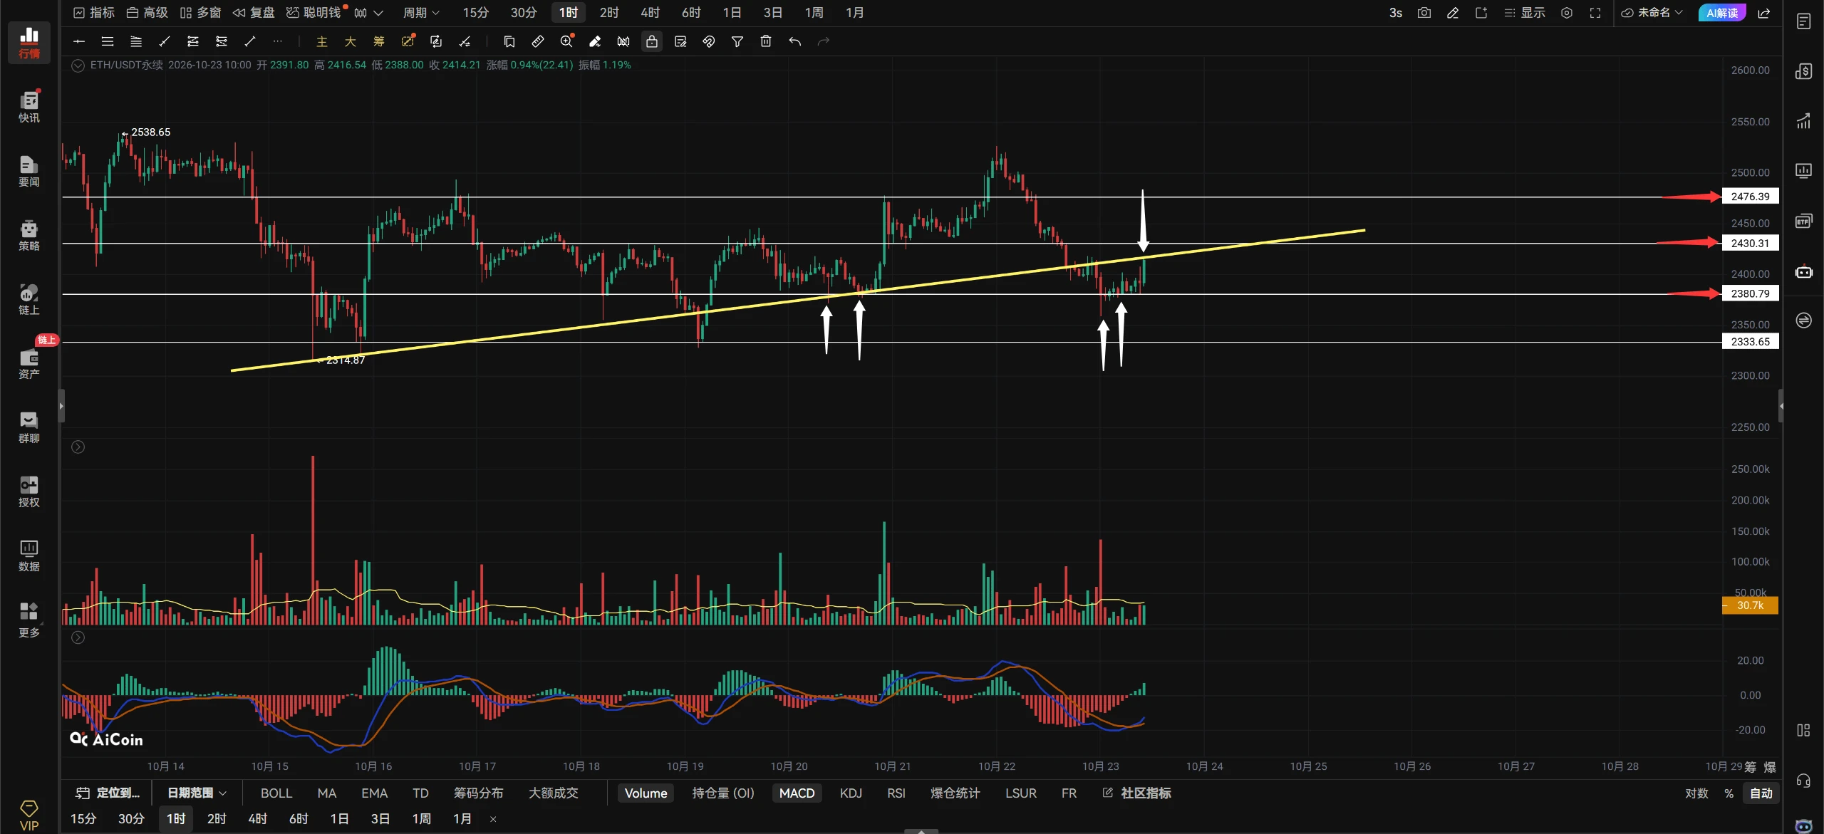
Task: Click the trash can delete drawings icon
Action: click(x=766, y=42)
